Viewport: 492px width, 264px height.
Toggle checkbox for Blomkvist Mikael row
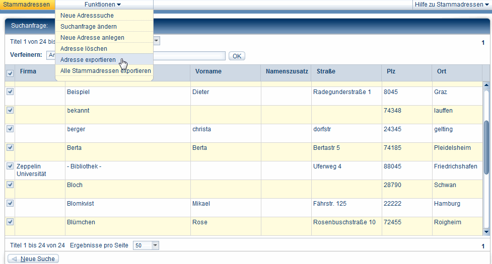coord(10,203)
